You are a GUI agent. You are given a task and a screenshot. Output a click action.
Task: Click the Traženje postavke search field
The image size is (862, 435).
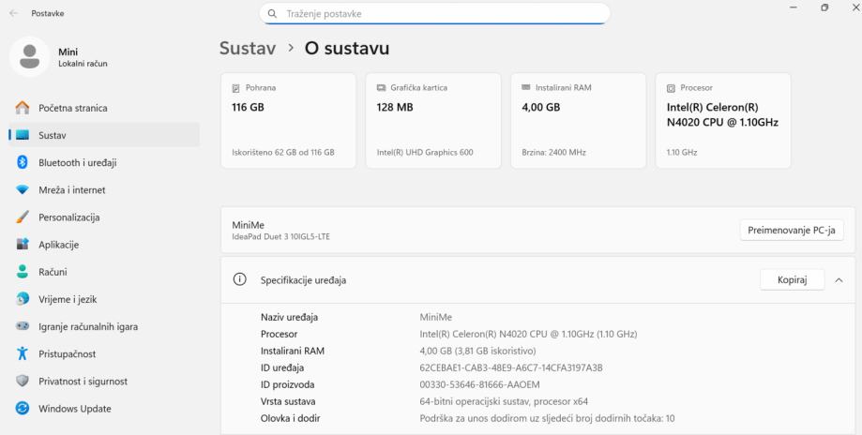pyautogui.click(x=434, y=14)
